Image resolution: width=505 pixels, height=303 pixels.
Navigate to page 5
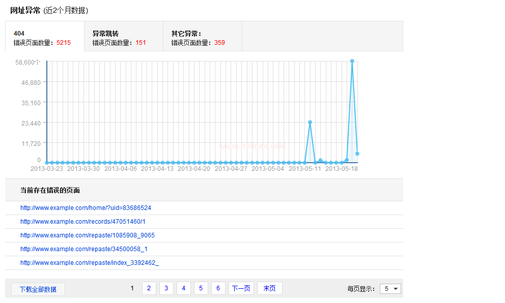pyautogui.click(x=201, y=288)
